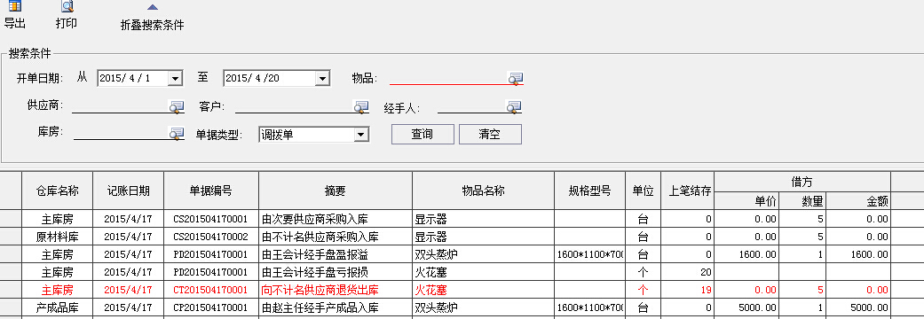Click the red 19 balance cell
Image resolution: width=924 pixels, height=319 pixels.
(687, 290)
